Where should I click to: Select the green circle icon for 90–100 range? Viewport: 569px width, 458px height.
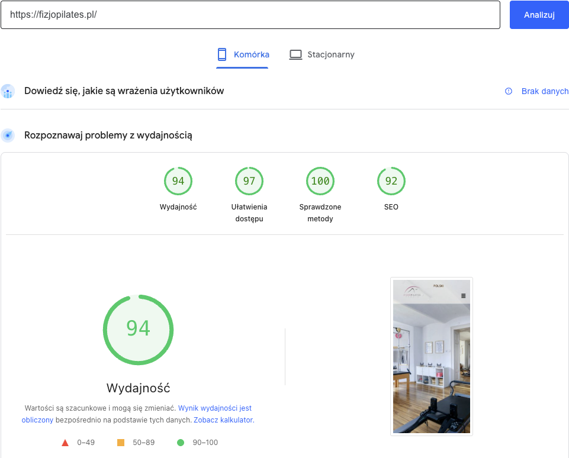click(x=181, y=442)
